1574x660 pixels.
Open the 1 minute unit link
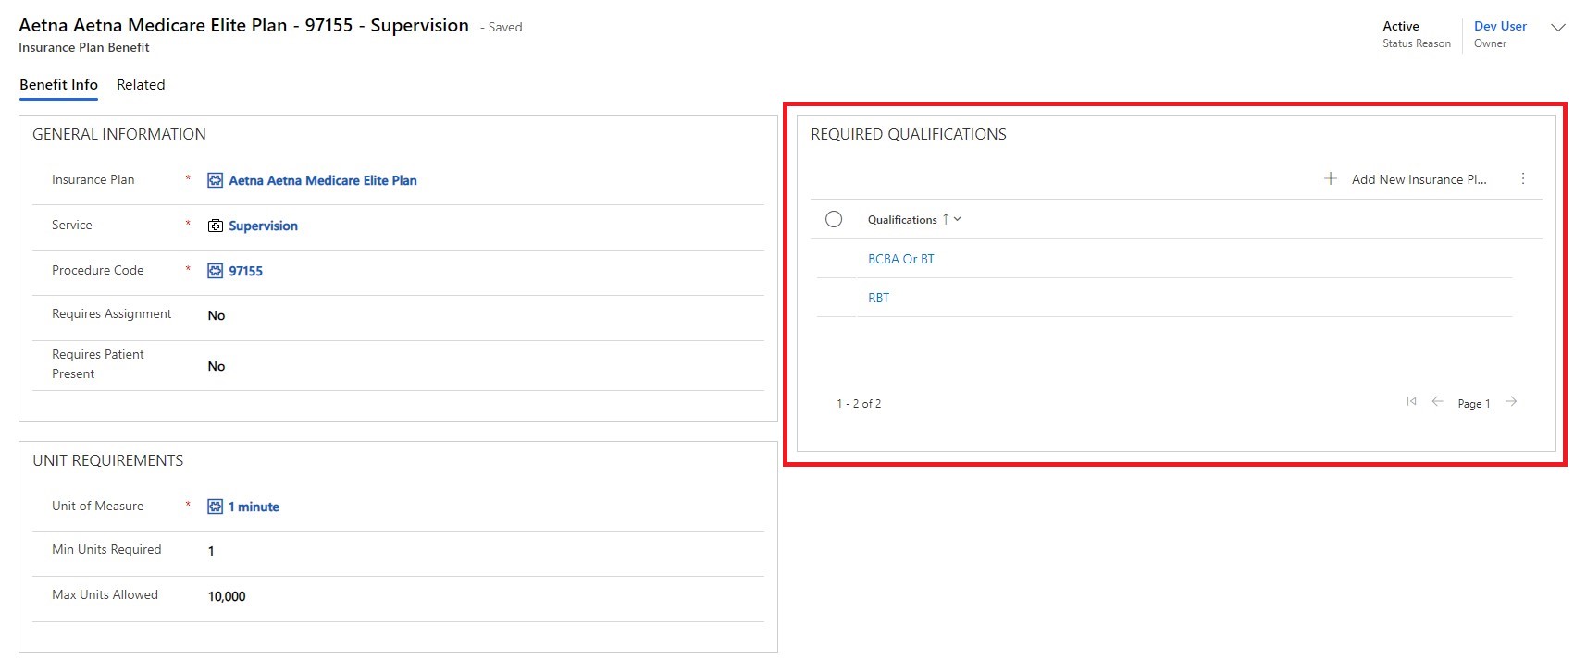(x=254, y=507)
